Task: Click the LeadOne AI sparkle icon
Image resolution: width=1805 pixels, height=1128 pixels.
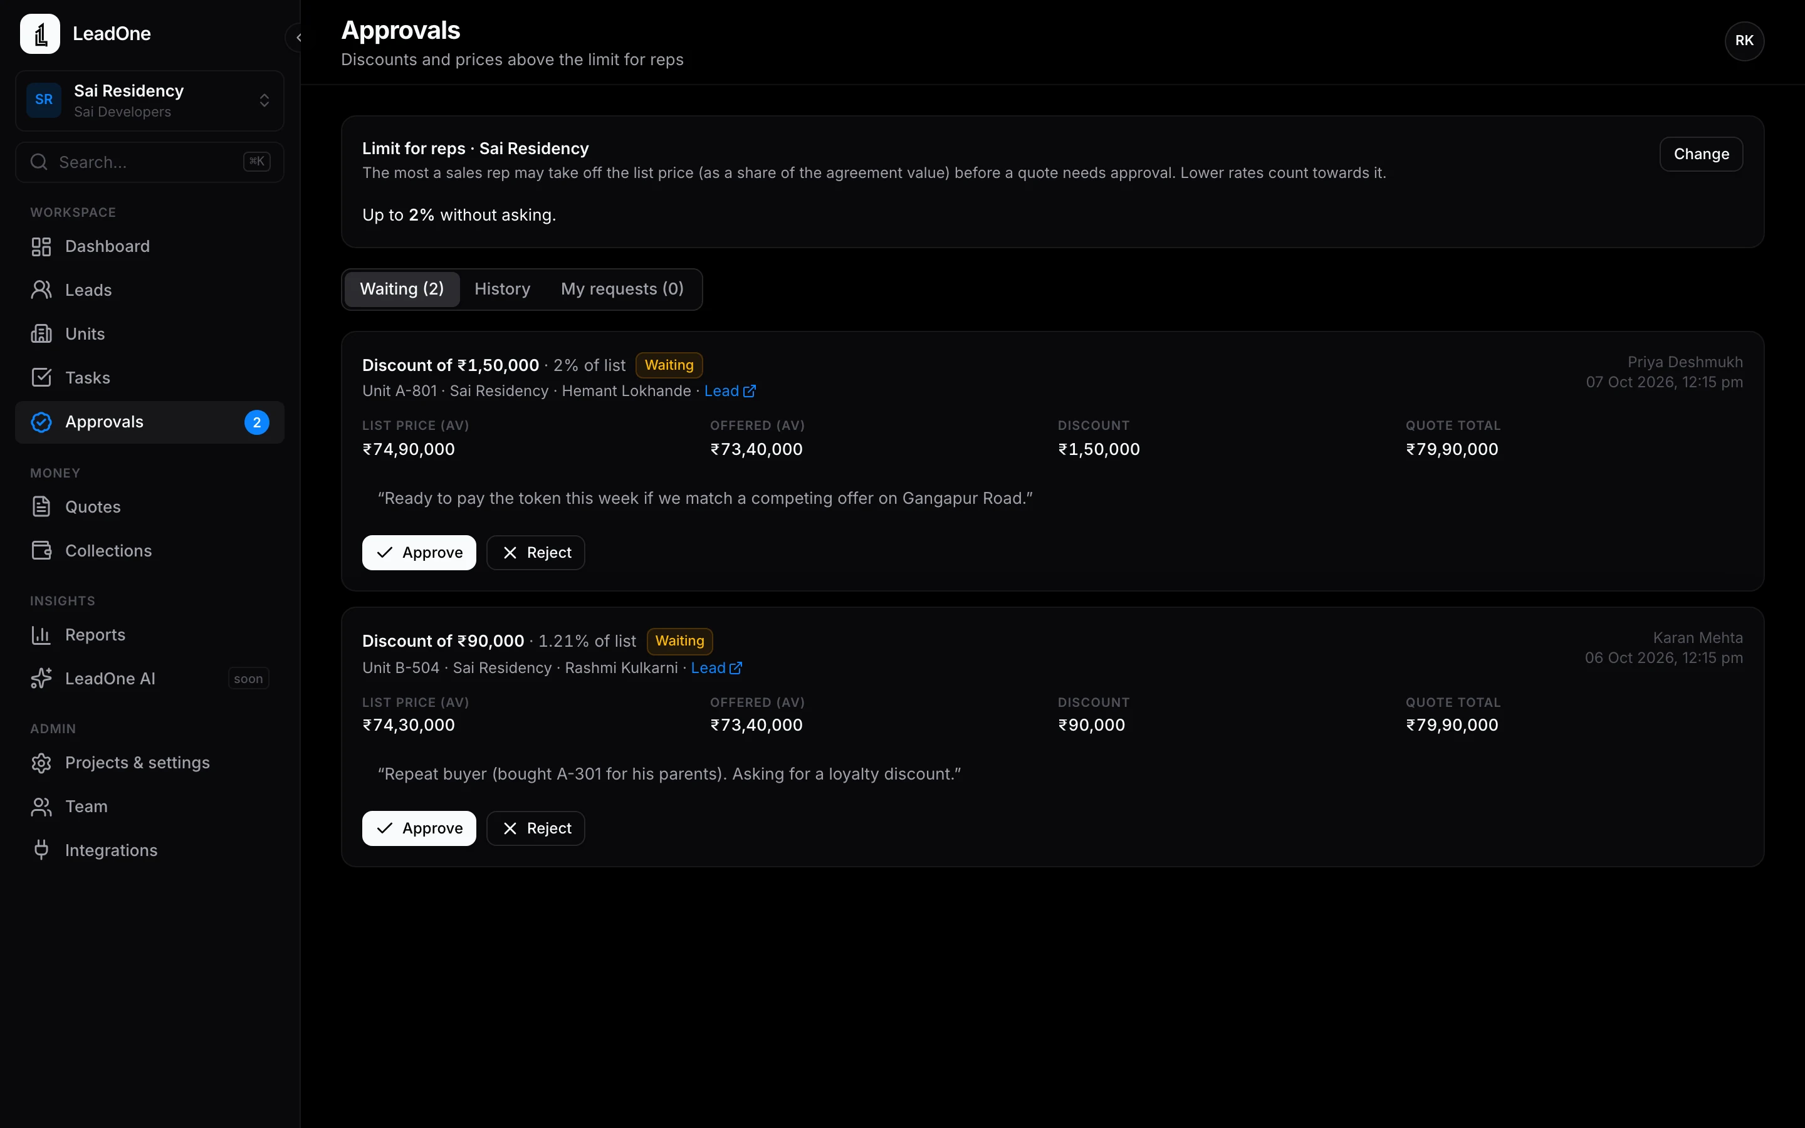Action: 41,679
